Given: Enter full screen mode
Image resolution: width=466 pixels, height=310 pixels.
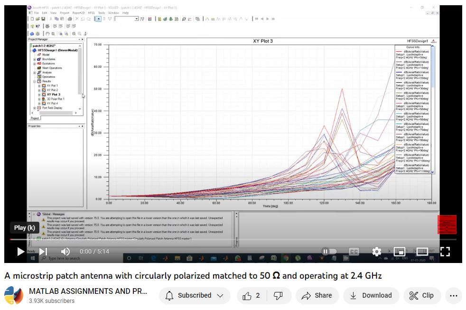Looking at the screenshot, I should (445, 252).
